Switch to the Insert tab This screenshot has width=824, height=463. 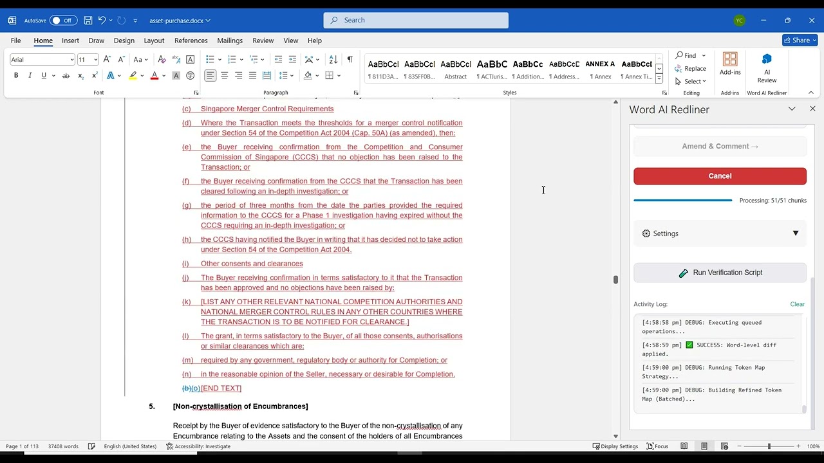70,41
